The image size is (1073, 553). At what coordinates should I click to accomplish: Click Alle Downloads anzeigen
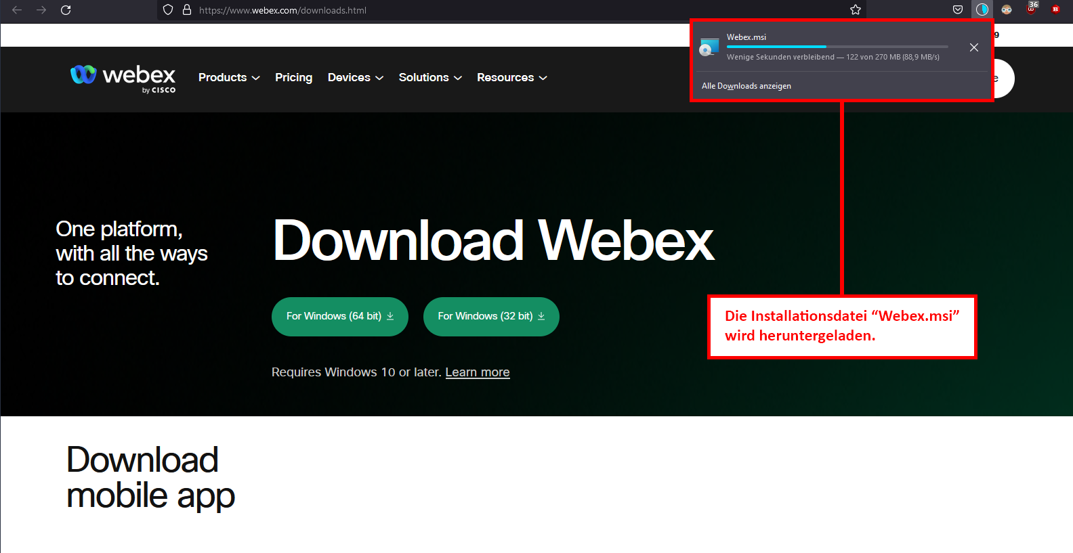click(x=746, y=86)
